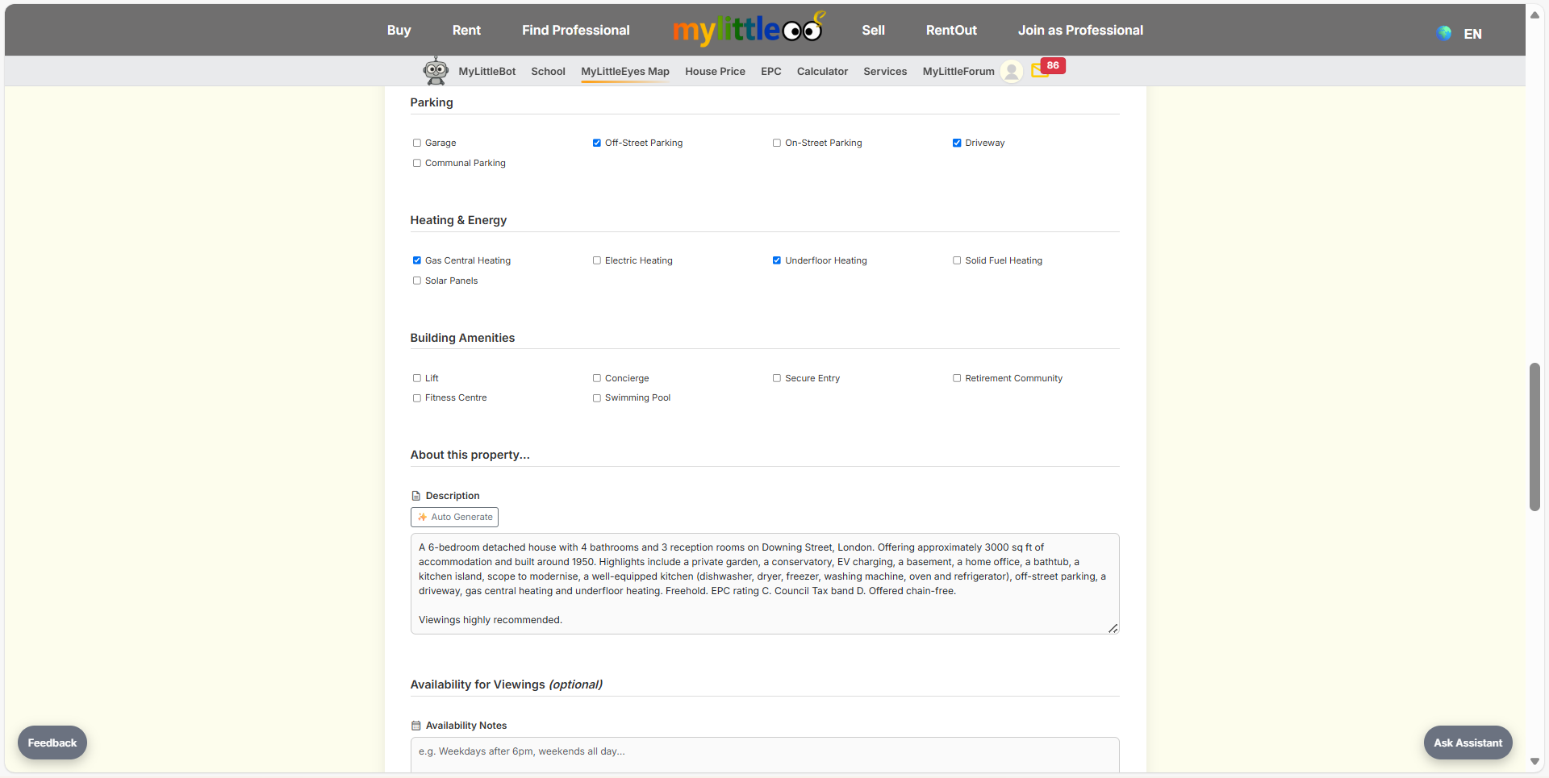Click the mylittleeyes logo
This screenshot has height=778, width=1549.
click(x=749, y=30)
